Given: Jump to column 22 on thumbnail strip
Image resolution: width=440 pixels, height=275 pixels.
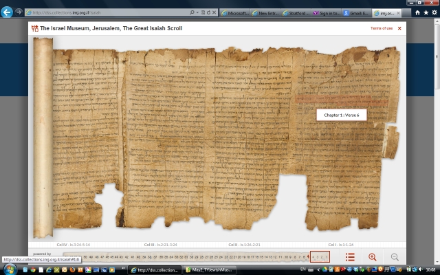Looking at the screenshot, I should pyautogui.click(x=231, y=257).
